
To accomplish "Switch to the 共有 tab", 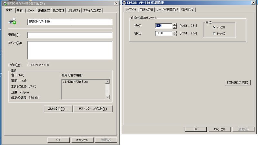I will click(x=20, y=10).
